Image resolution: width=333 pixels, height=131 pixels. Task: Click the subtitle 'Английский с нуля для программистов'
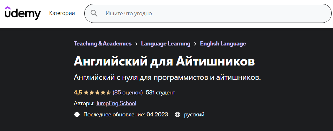click(x=141, y=78)
